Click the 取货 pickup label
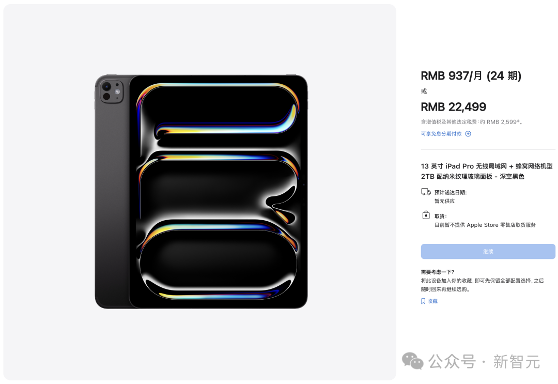The height and width of the screenshot is (384, 558). pyautogui.click(x=440, y=216)
